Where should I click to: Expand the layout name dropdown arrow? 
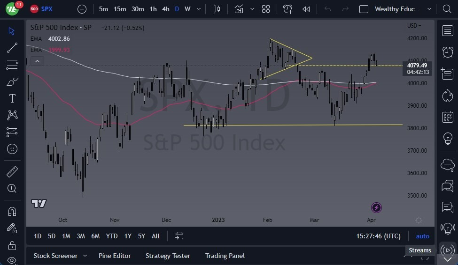[429, 9]
